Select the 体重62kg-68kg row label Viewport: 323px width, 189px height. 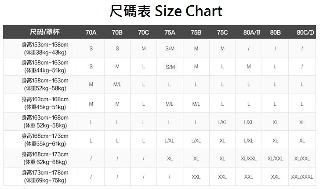(44, 162)
